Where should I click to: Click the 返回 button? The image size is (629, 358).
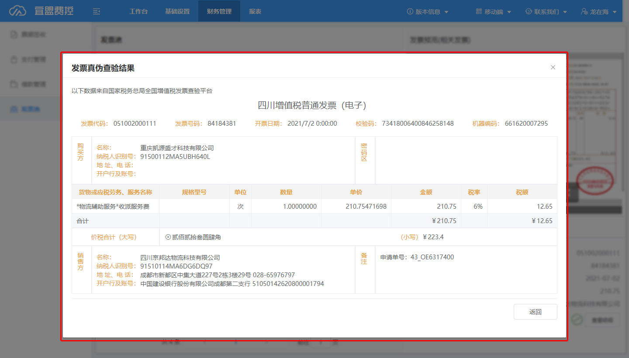click(x=536, y=312)
